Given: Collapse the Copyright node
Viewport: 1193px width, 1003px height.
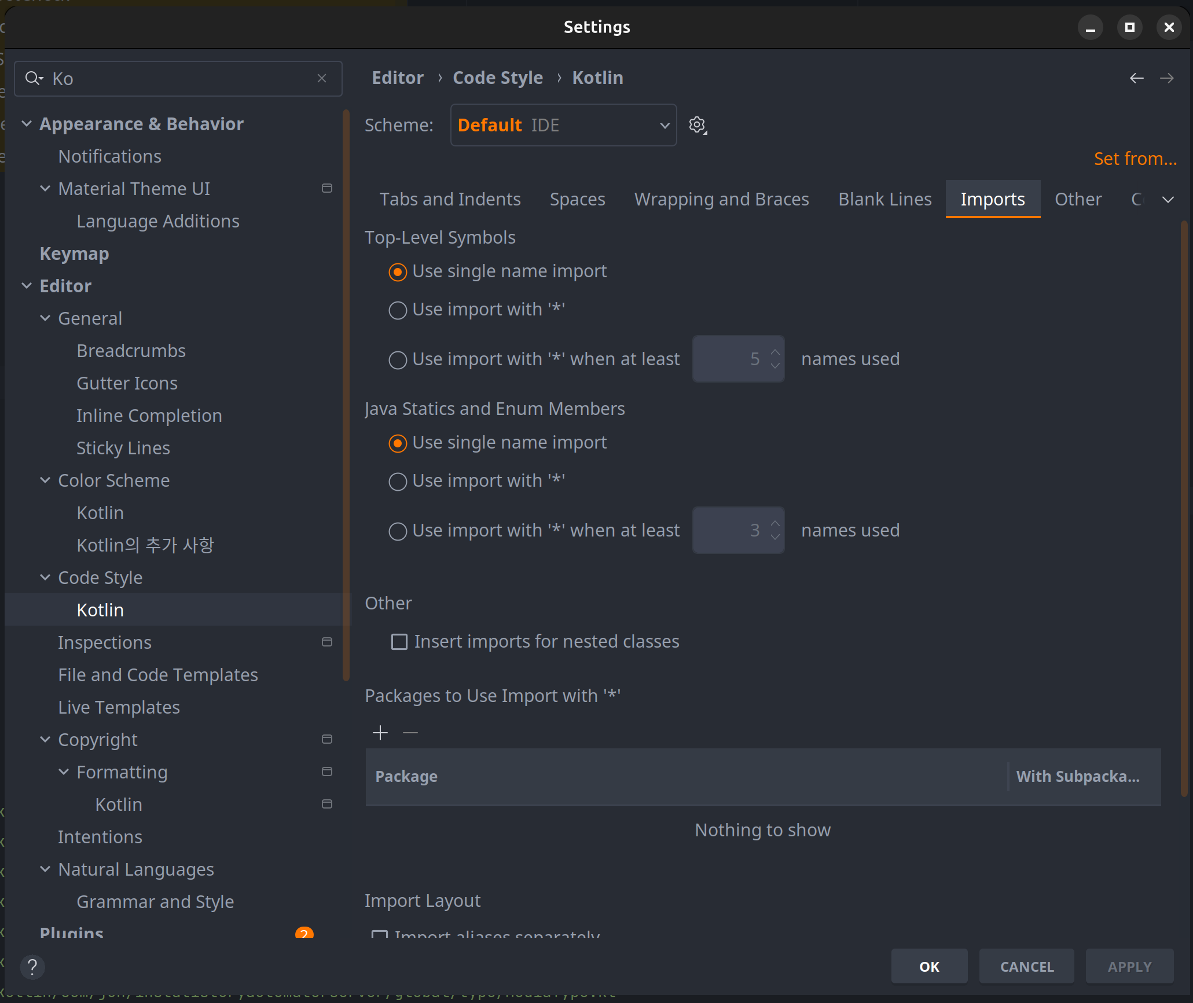Looking at the screenshot, I should coord(45,739).
